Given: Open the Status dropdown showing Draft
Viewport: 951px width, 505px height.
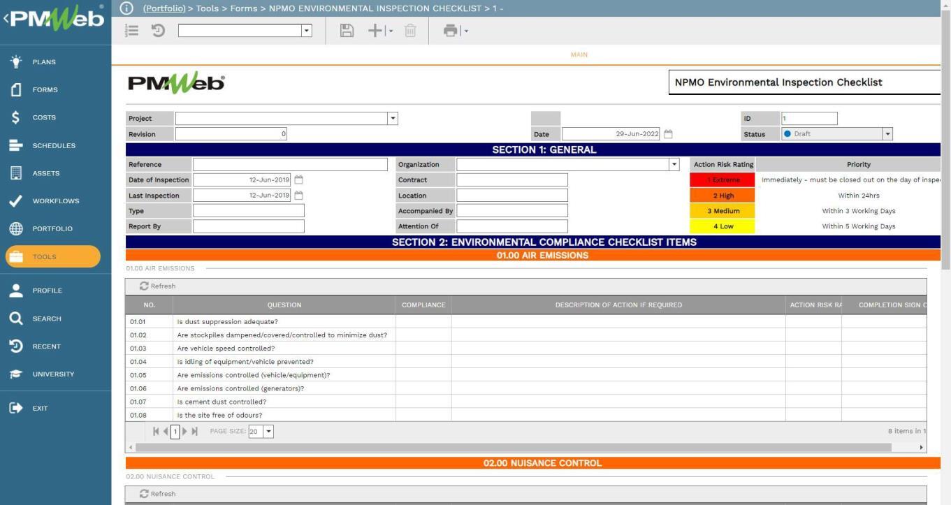Looking at the screenshot, I should click(x=887, y=134).
